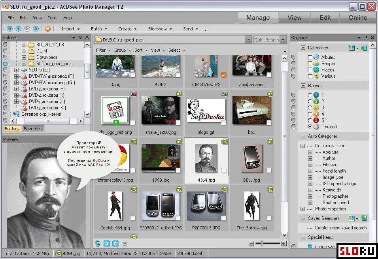This screenshot has width=378, height=259.
Task: Switch to the Online mode tab
Action: tap(358, 18)
